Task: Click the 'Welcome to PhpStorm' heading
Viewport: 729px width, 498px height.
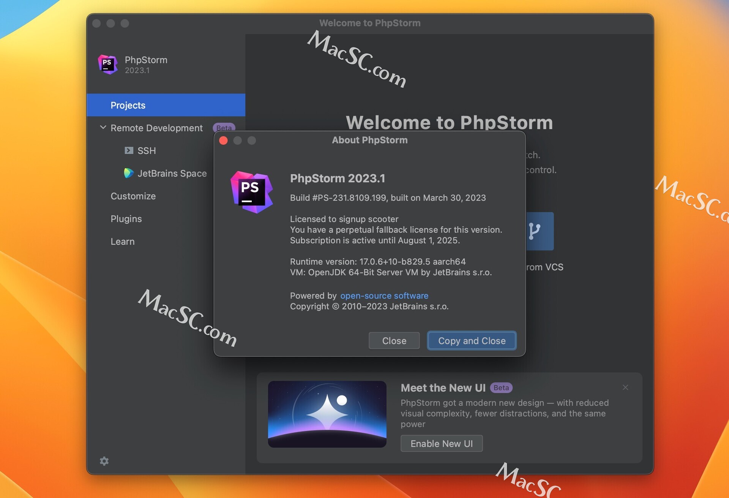Action: pos(449,122)
